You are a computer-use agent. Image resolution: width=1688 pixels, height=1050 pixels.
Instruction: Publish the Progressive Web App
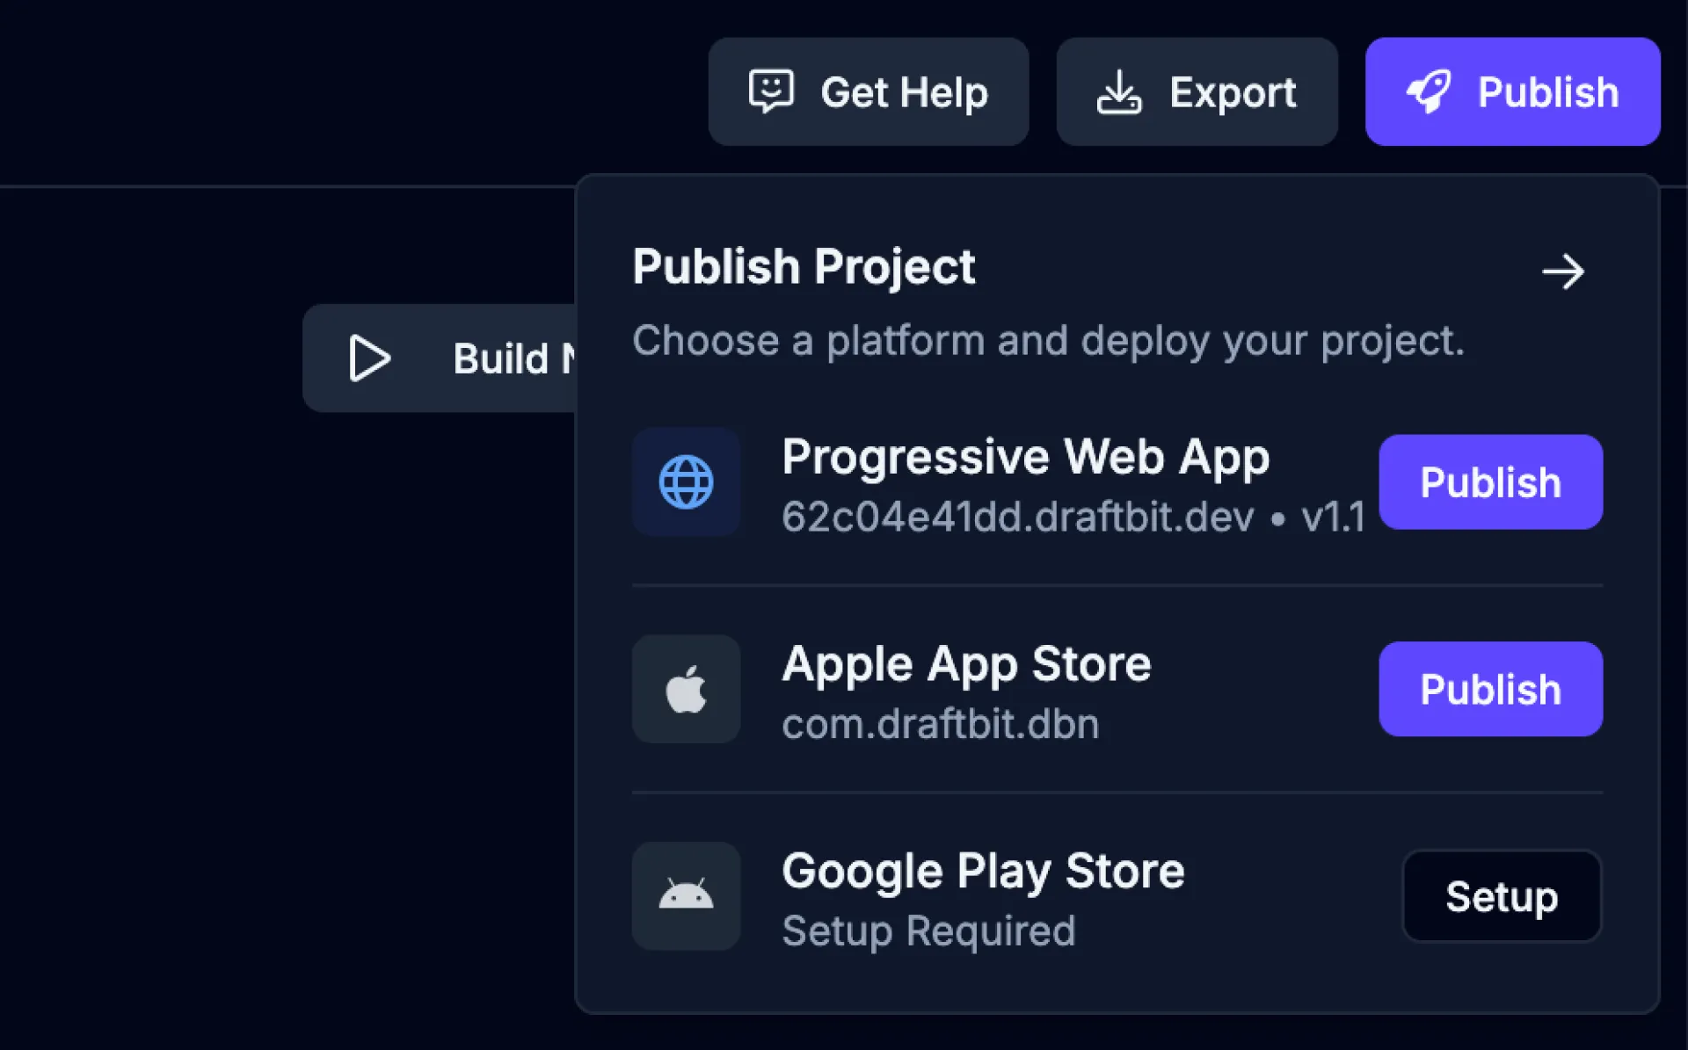click(x=1490, y=482)
